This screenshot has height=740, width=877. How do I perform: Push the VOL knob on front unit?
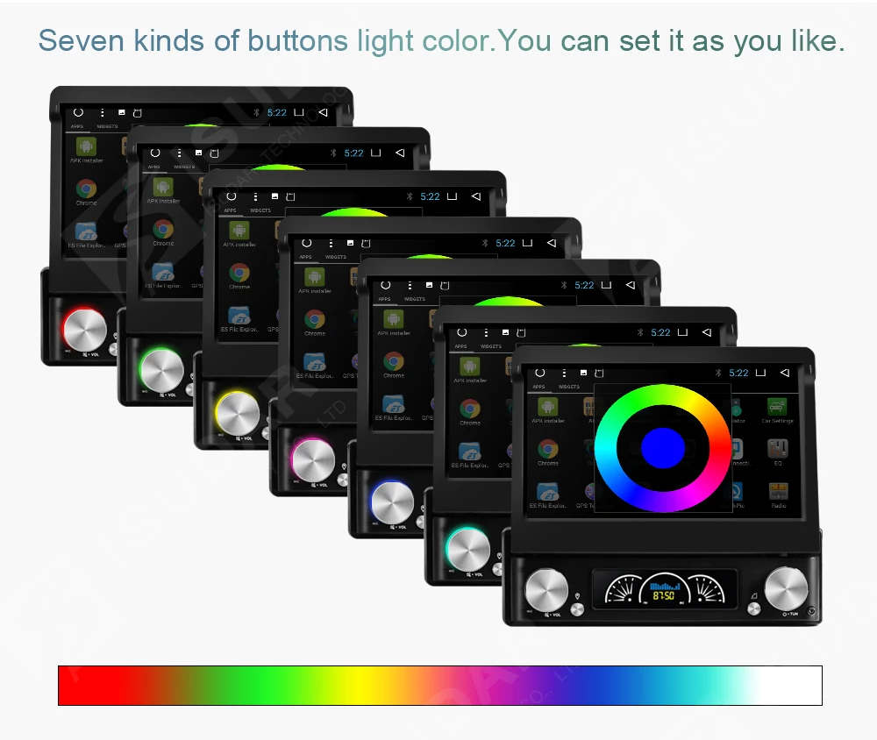point(547,591)
